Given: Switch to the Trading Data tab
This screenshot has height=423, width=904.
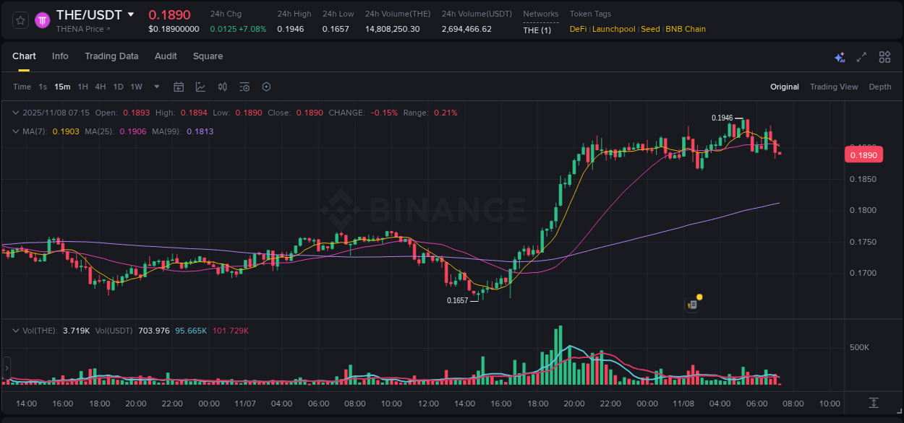Looking at the screenshot, I should 112,56.
